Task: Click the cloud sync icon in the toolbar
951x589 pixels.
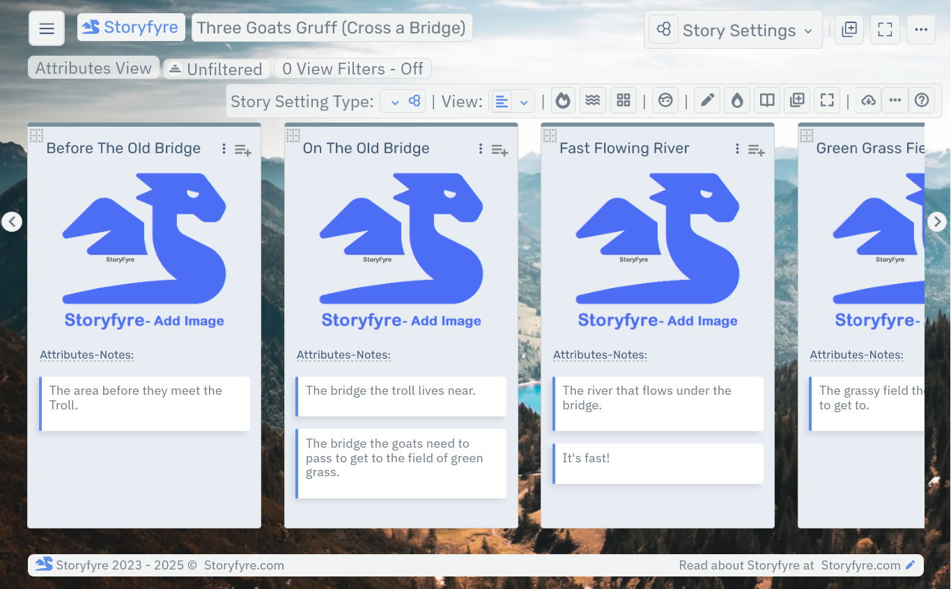Action: [x=867, y=100]
